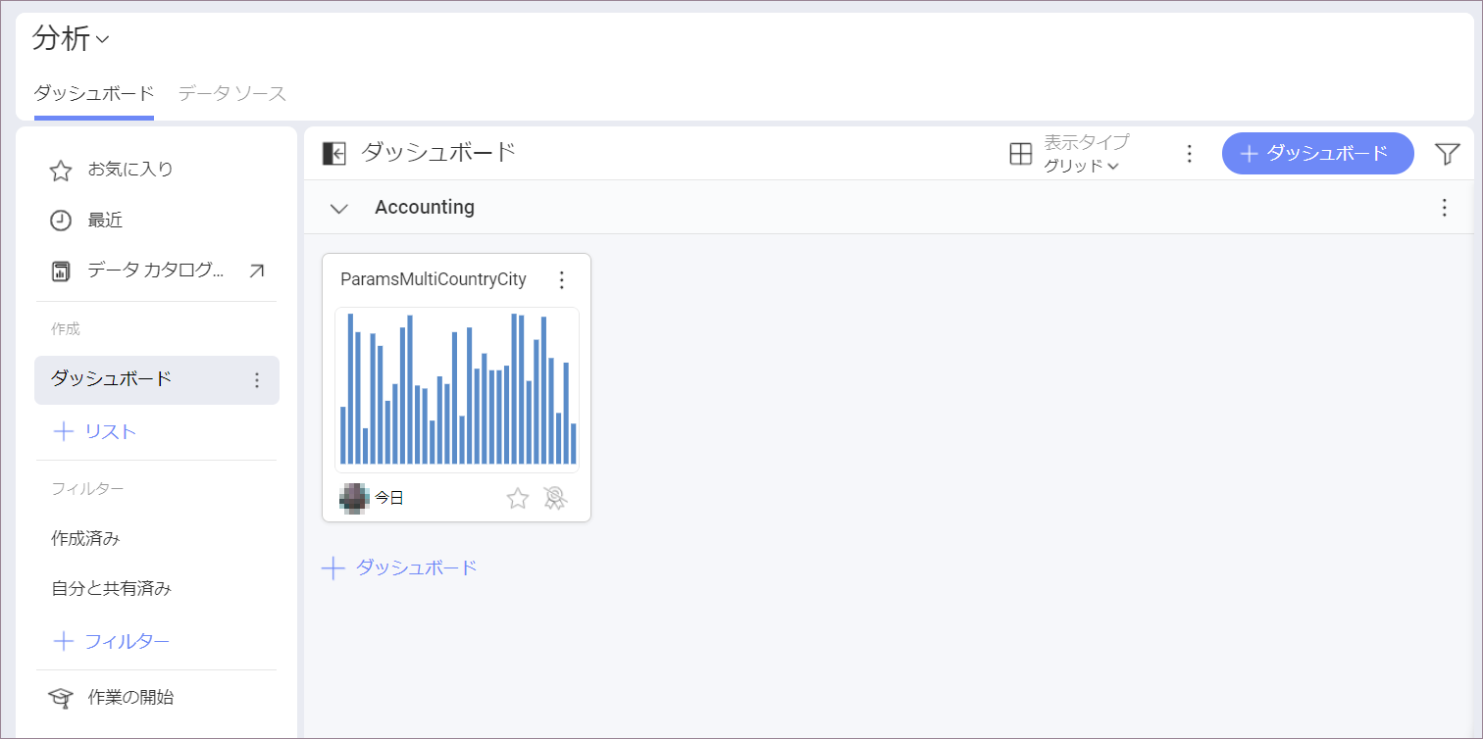Add a new フィルター in sidebar
This screenshot has height=739, width=1483.
[111, 641]
